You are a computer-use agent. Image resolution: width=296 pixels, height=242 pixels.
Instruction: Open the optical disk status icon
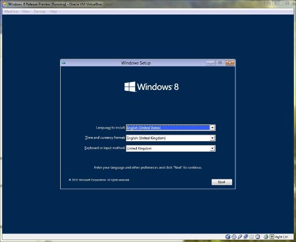[x=234, y=237]
